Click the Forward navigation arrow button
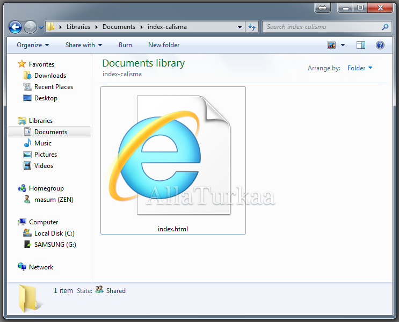The width and height of the screenshot is (399, 322). [x=31, y=27]
